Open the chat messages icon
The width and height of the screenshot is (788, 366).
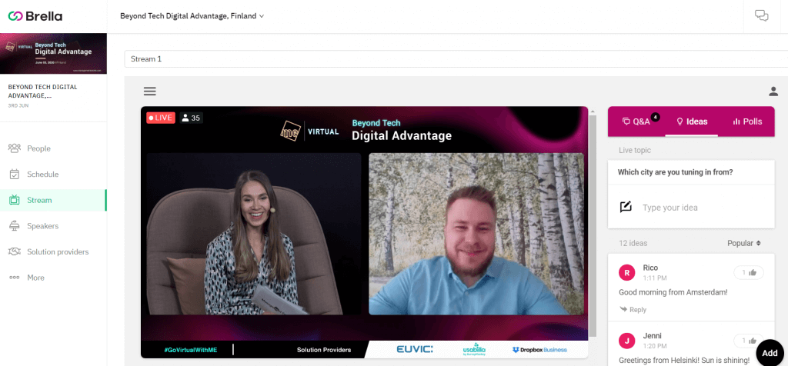(761, 15)
